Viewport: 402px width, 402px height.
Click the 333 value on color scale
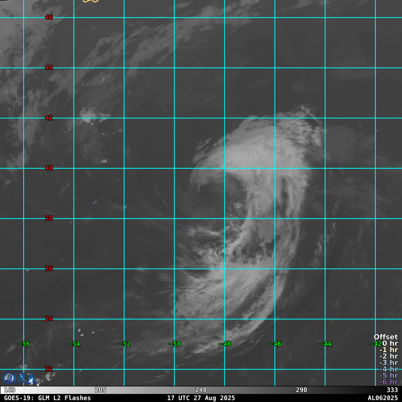point(392,390)
